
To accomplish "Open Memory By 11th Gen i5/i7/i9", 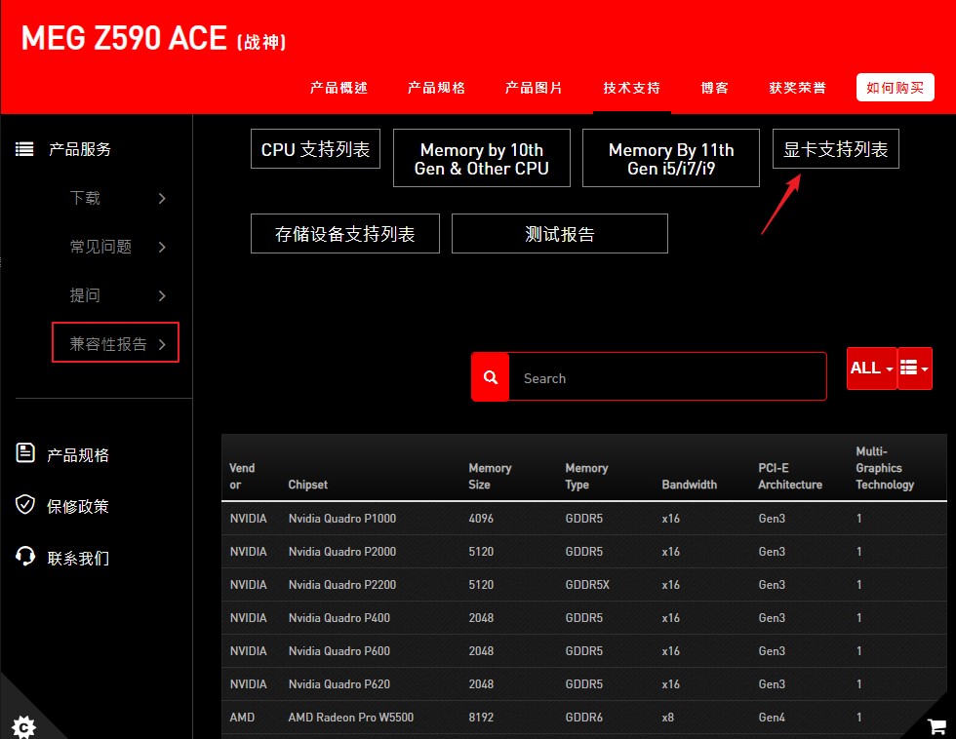I will pos(671,158).
